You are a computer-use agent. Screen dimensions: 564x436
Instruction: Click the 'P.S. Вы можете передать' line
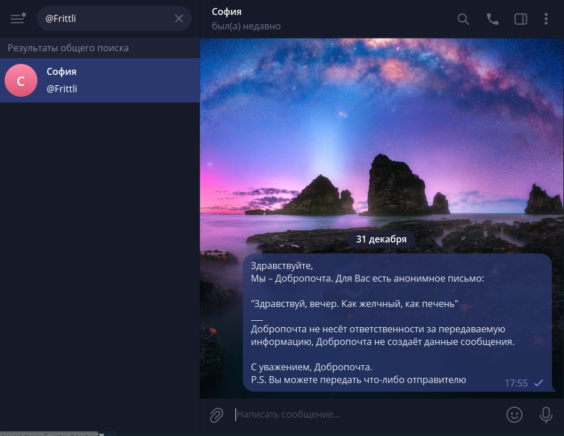[358, 380]
